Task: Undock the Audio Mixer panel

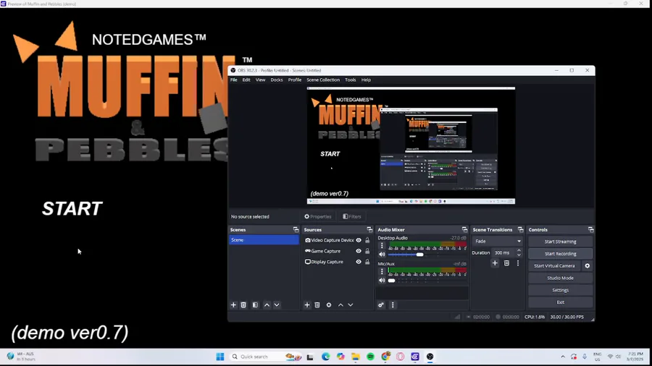Action: 464,229
